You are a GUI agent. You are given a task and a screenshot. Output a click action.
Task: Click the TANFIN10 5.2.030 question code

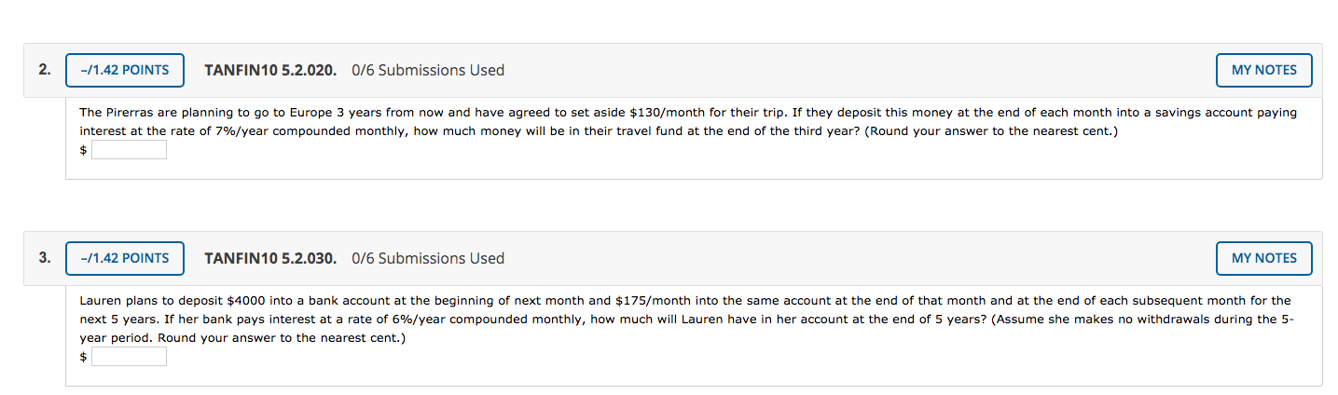pos(270,258)
